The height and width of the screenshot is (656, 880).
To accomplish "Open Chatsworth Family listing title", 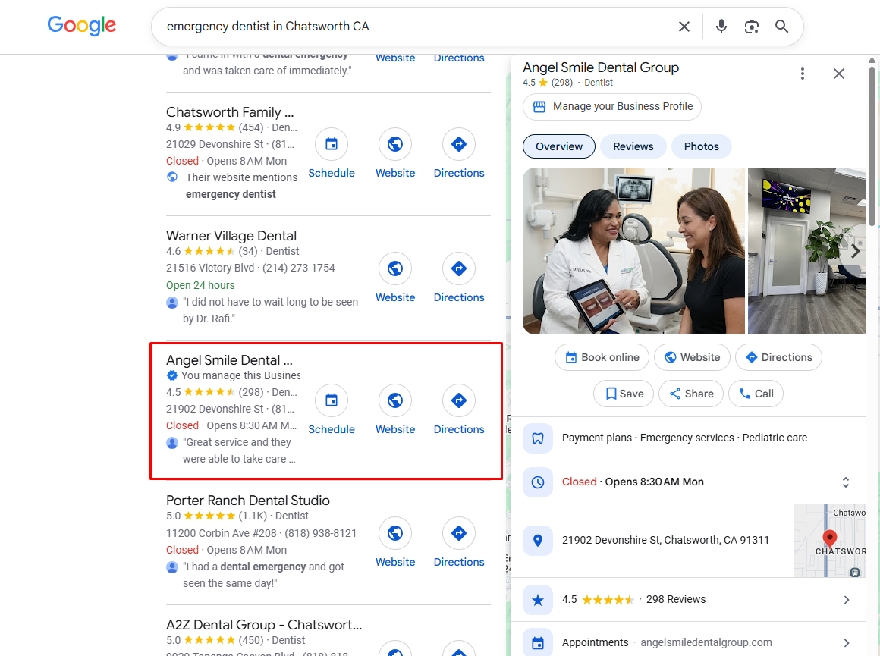I will [x=230, y=112].
